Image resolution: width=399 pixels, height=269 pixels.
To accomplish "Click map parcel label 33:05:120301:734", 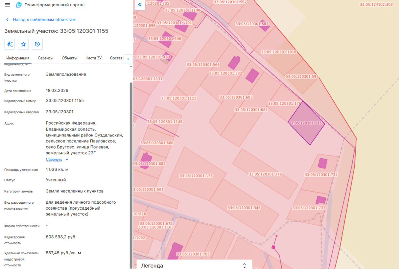I will (x=321, y=175).
